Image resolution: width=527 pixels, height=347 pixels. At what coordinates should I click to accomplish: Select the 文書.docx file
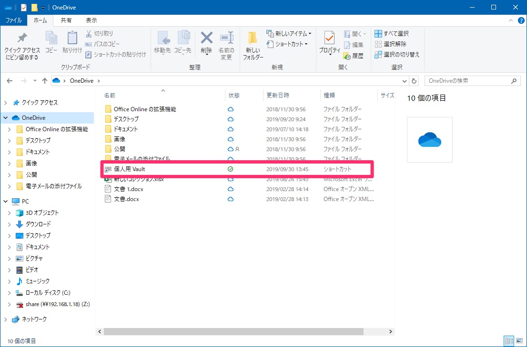[x=126, y=199]
